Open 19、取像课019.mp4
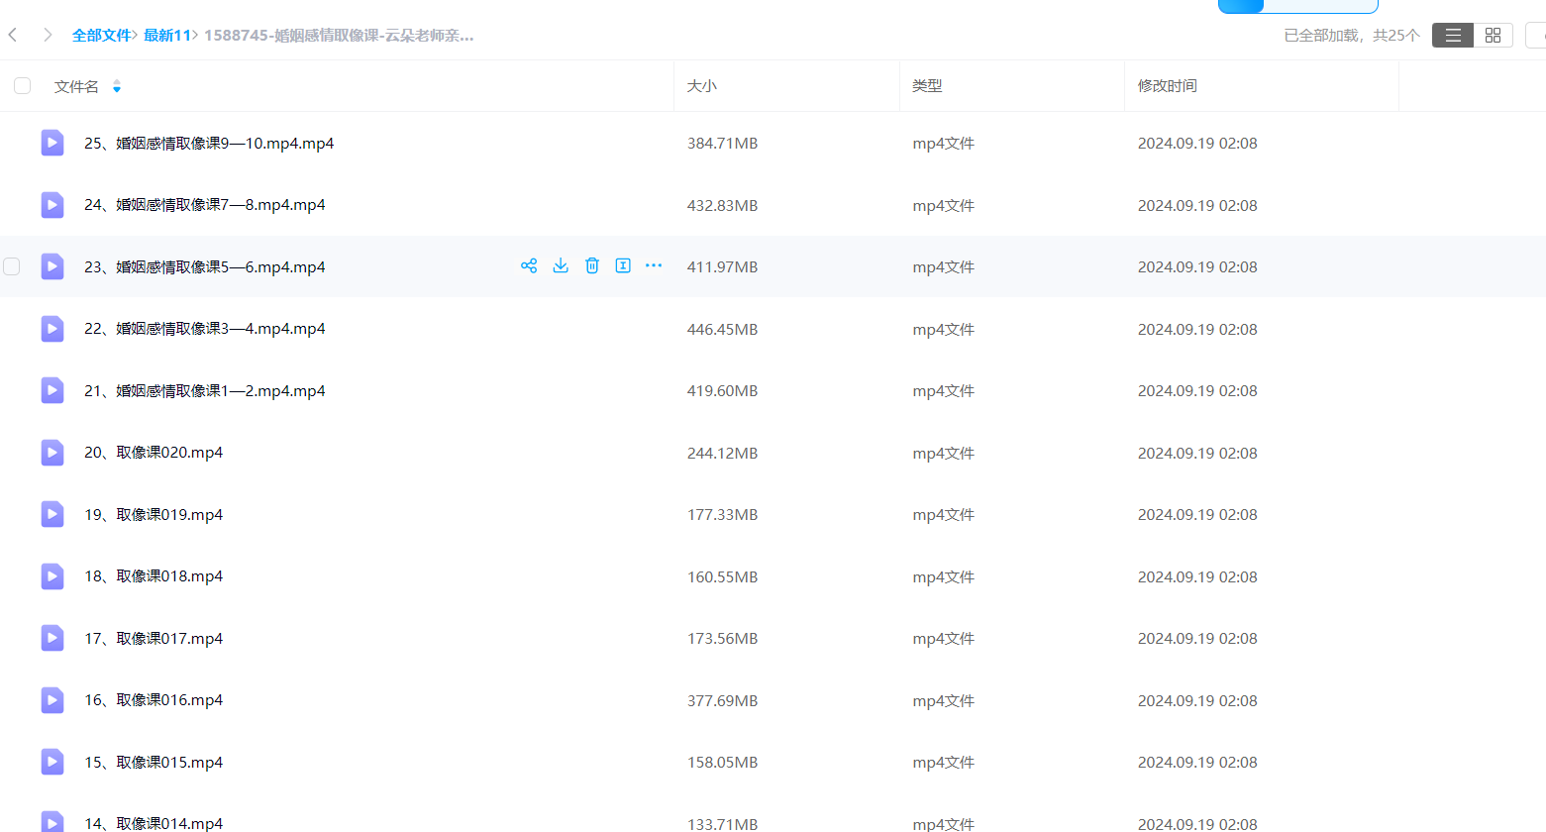 [154, 515]
